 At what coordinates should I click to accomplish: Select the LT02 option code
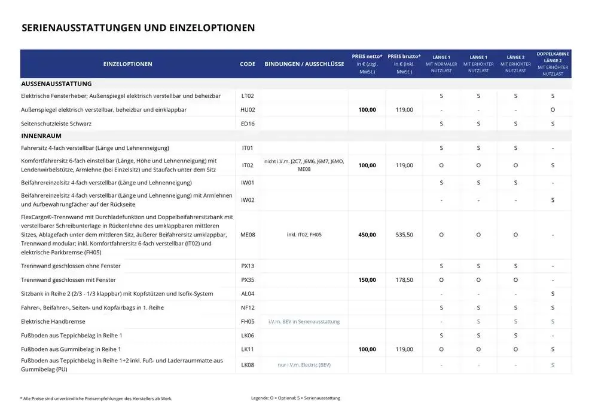(x=248, y=96)
